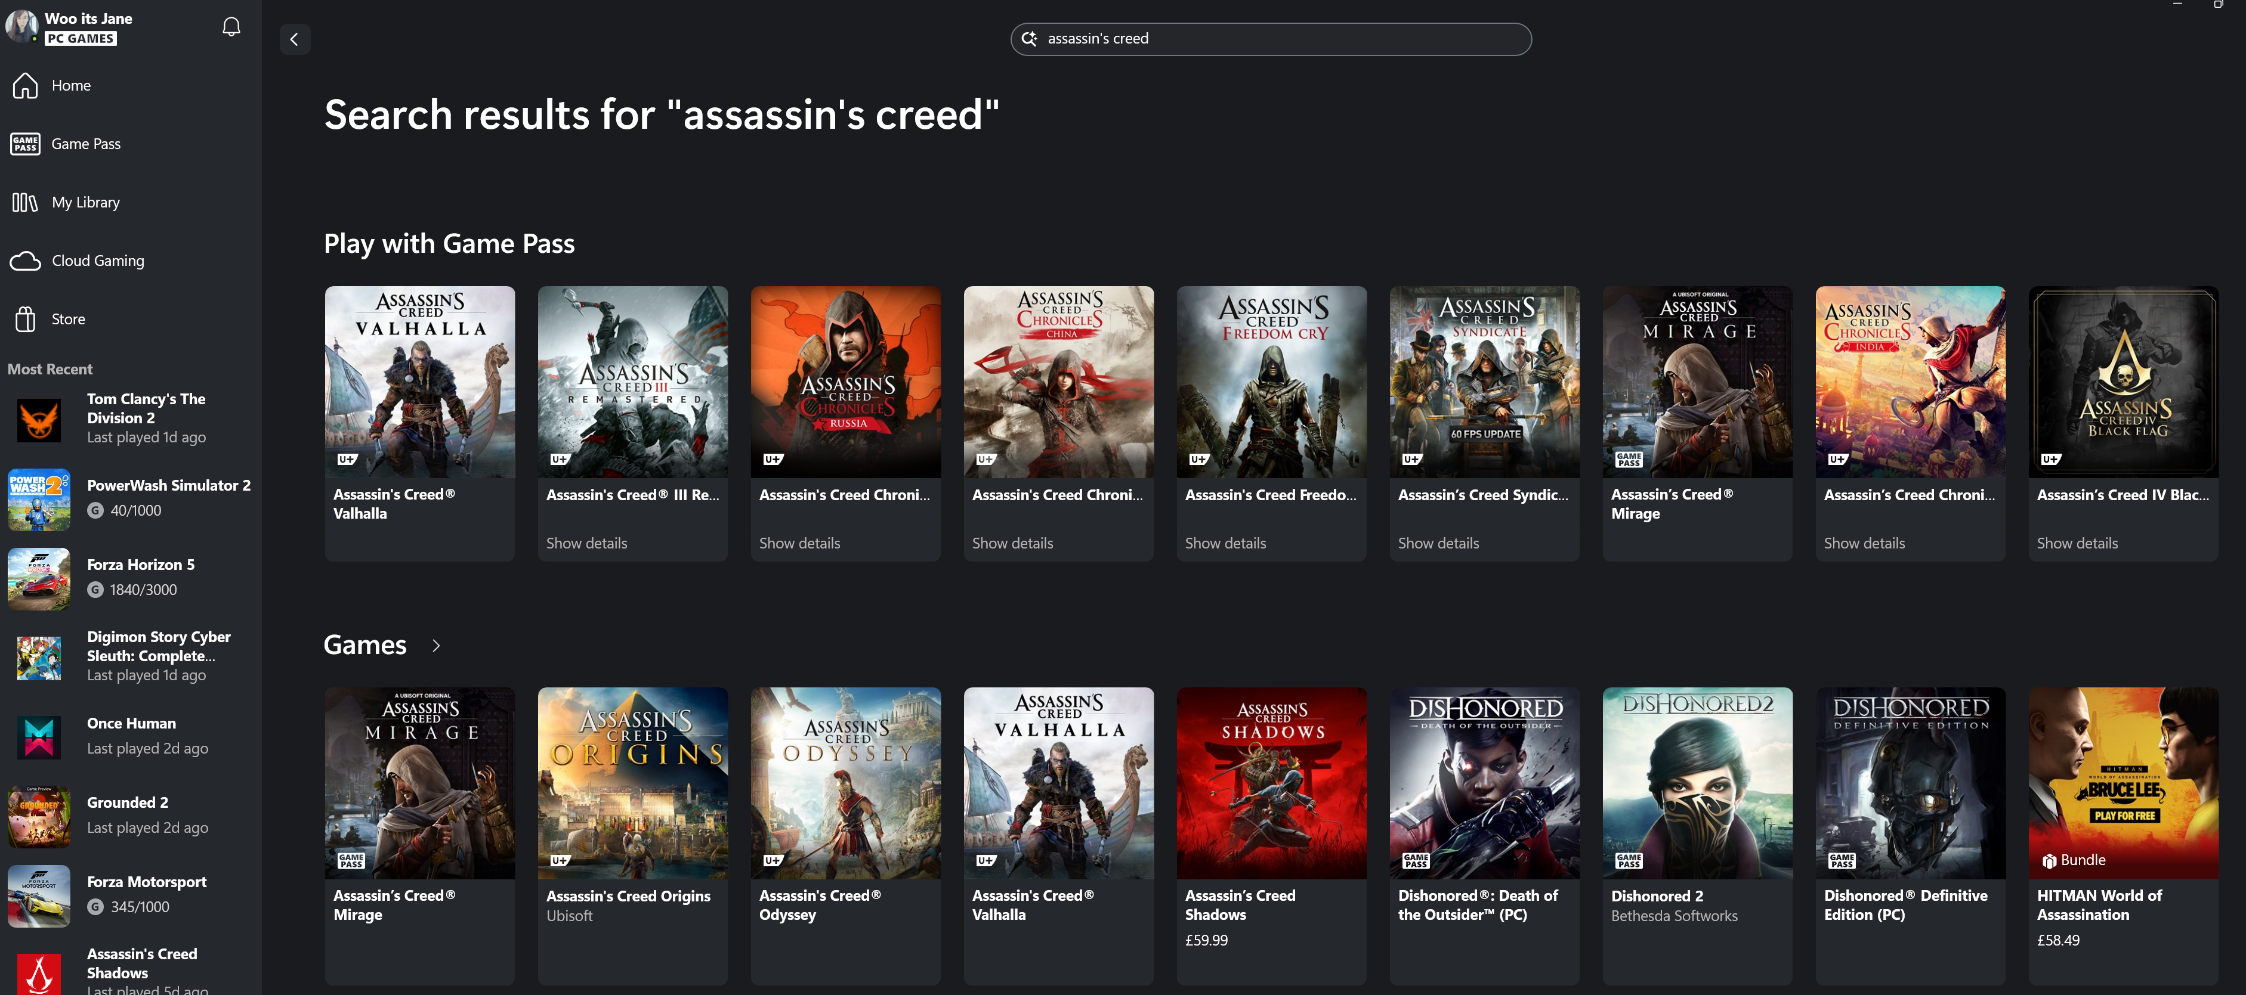The image size is (2246, 995).
Task: Click the Home house icon
Action: coord(25,85)
